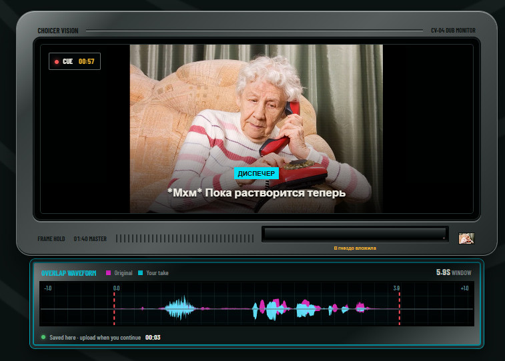Image resolution: width=505 pixels, height=361 pixels.
Task: Click the OVERLAP WAVEFORM heading
Action: click(69, 273)
